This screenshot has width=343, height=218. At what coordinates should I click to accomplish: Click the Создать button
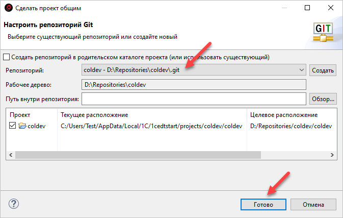322,70
